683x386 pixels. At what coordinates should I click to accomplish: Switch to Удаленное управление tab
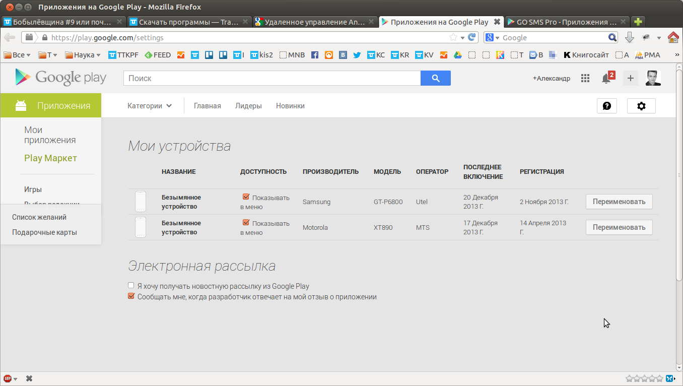point(315,22)
